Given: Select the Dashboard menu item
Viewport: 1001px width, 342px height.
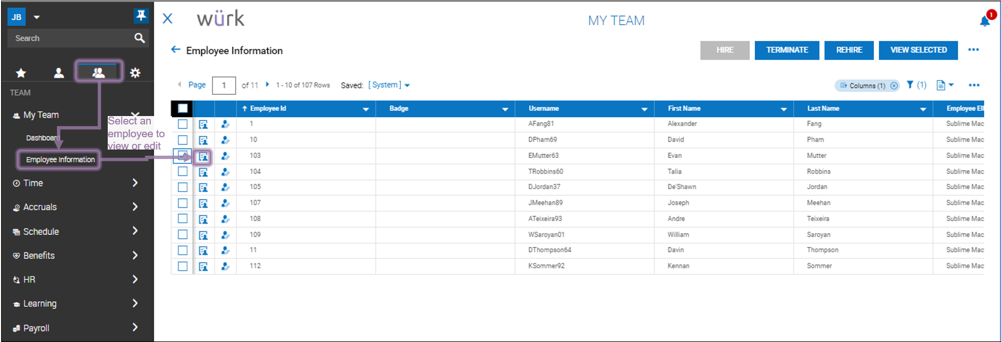Looking at the screenshot, I should point(42,138).
